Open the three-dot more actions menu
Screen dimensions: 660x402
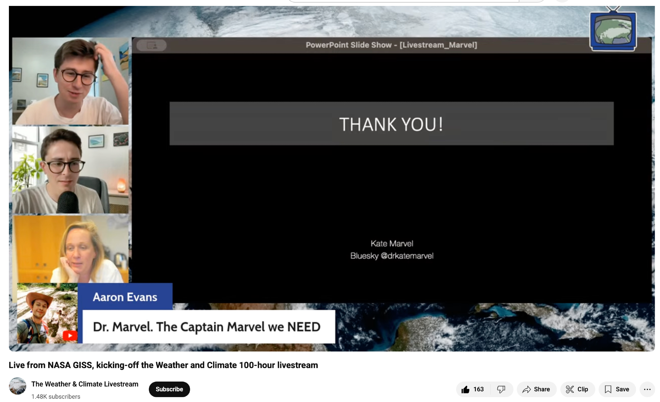click(647, 389)
